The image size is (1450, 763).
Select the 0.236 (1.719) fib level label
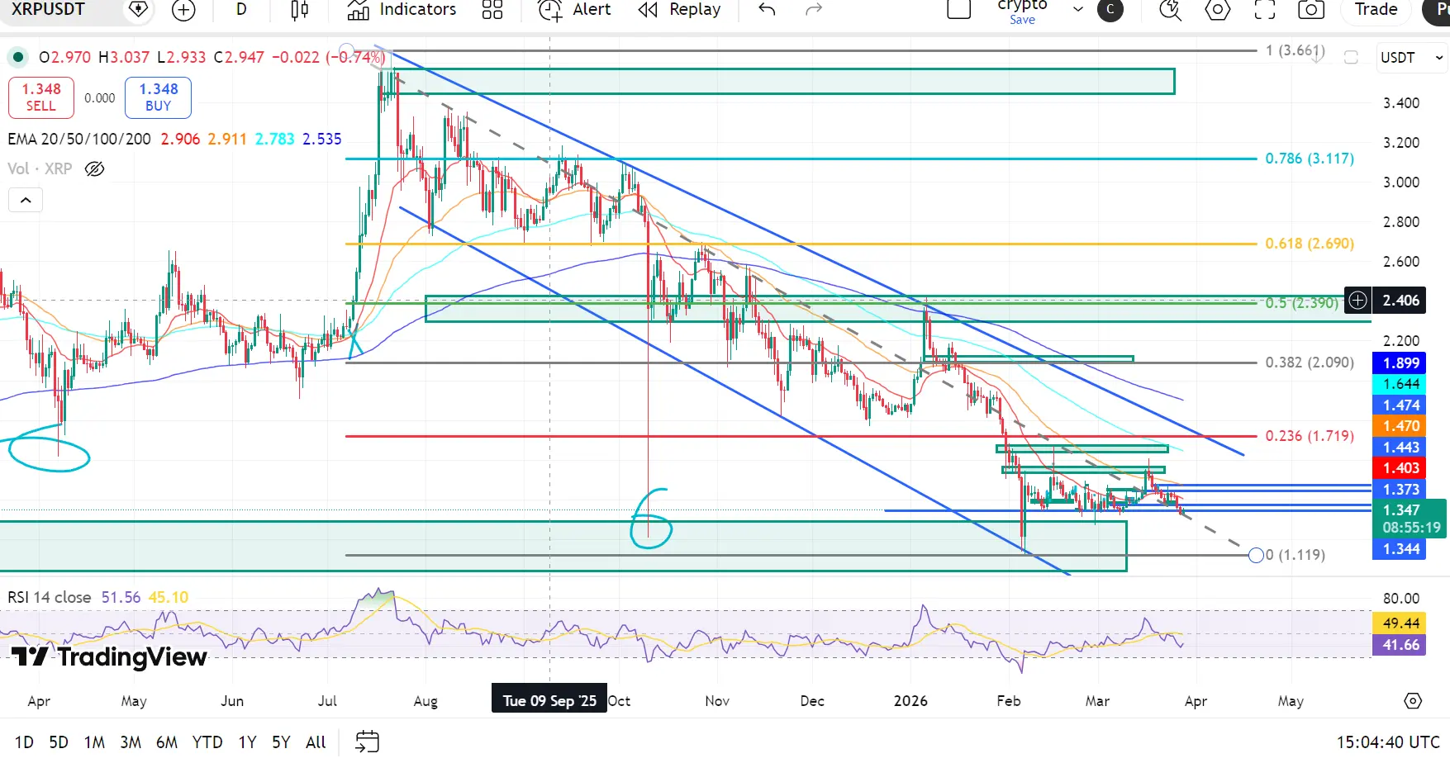(1310, 435)
